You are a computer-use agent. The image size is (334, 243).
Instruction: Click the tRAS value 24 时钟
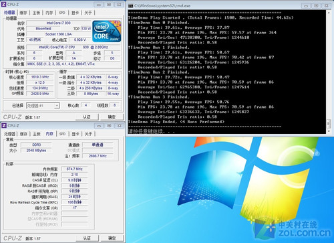(75, 197)
